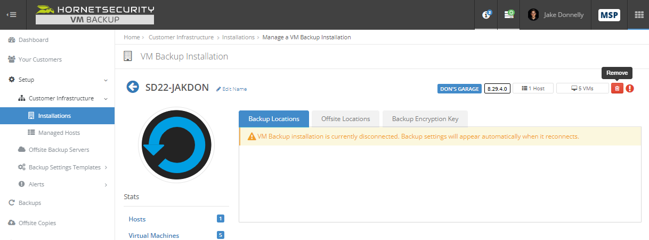Switch to the Offsite Locations tab
Image resolution: width=649 pixels, height=240 pixels.
click(x=345, y=119)
